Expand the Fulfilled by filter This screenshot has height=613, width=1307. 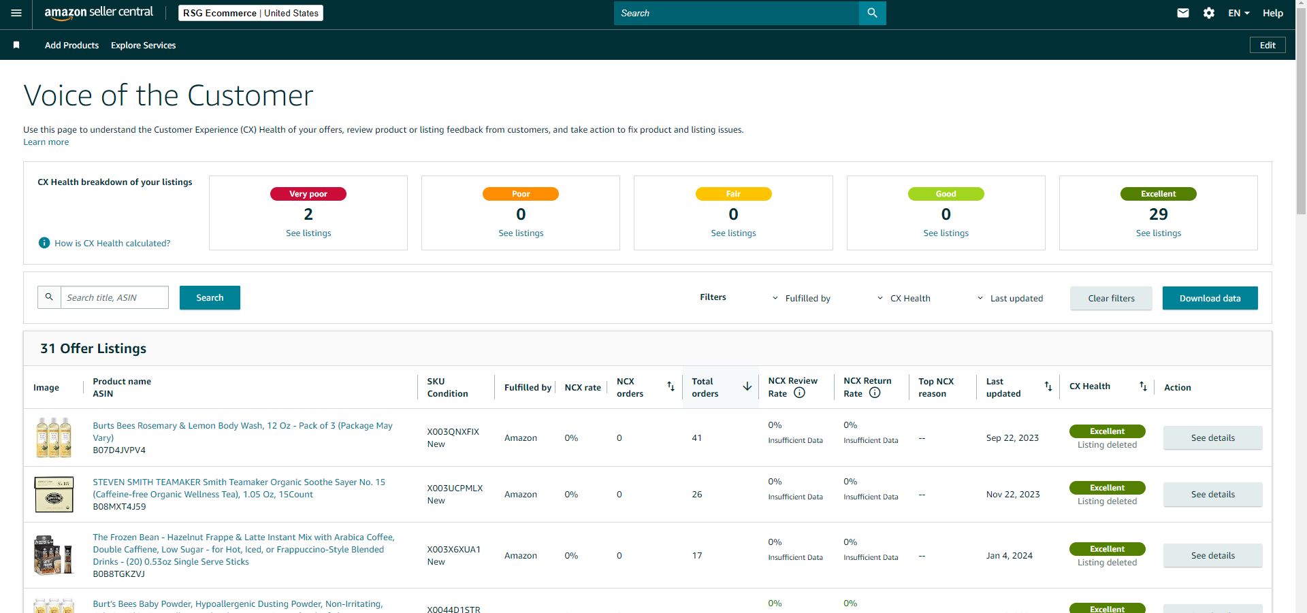(x=801, y=298)
